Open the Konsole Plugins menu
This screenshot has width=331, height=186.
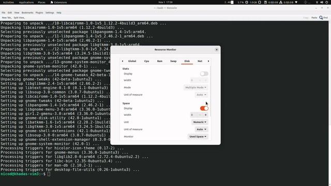(x=39, y=12)
